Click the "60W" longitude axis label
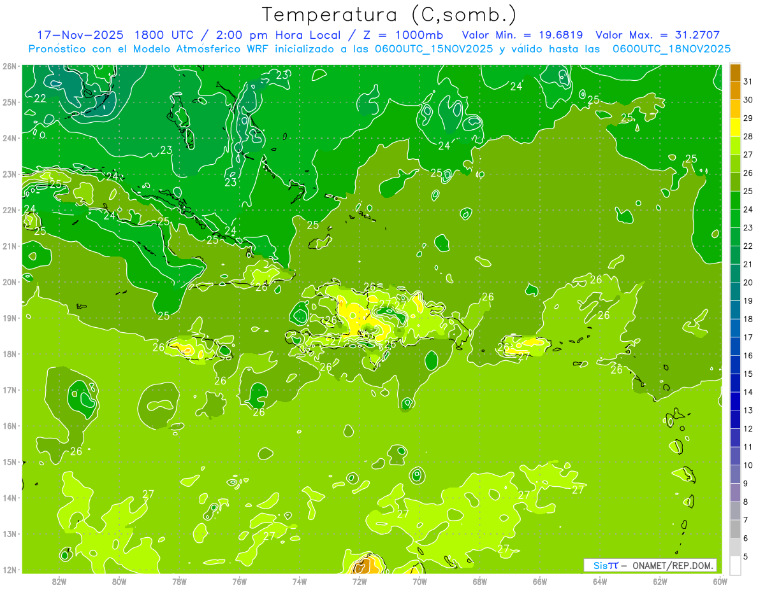The height and width of the screenshot is (590, 765). [720, 581]
